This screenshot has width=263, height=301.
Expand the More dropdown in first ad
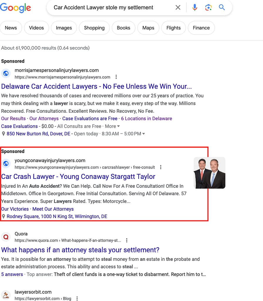(112, 126)
